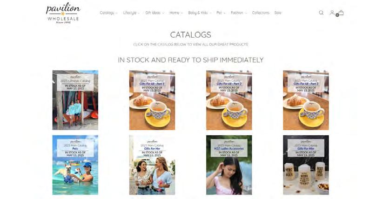Open Gifts For All Part 2 catalog
This screenshot has width=383, height=199.
229,100
